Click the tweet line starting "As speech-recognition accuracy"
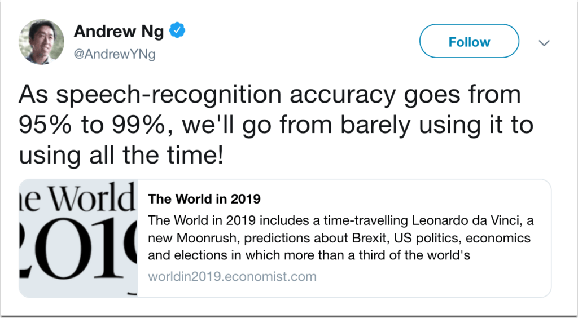The width and height of the screenshot is (578, 318). (269, 95)
